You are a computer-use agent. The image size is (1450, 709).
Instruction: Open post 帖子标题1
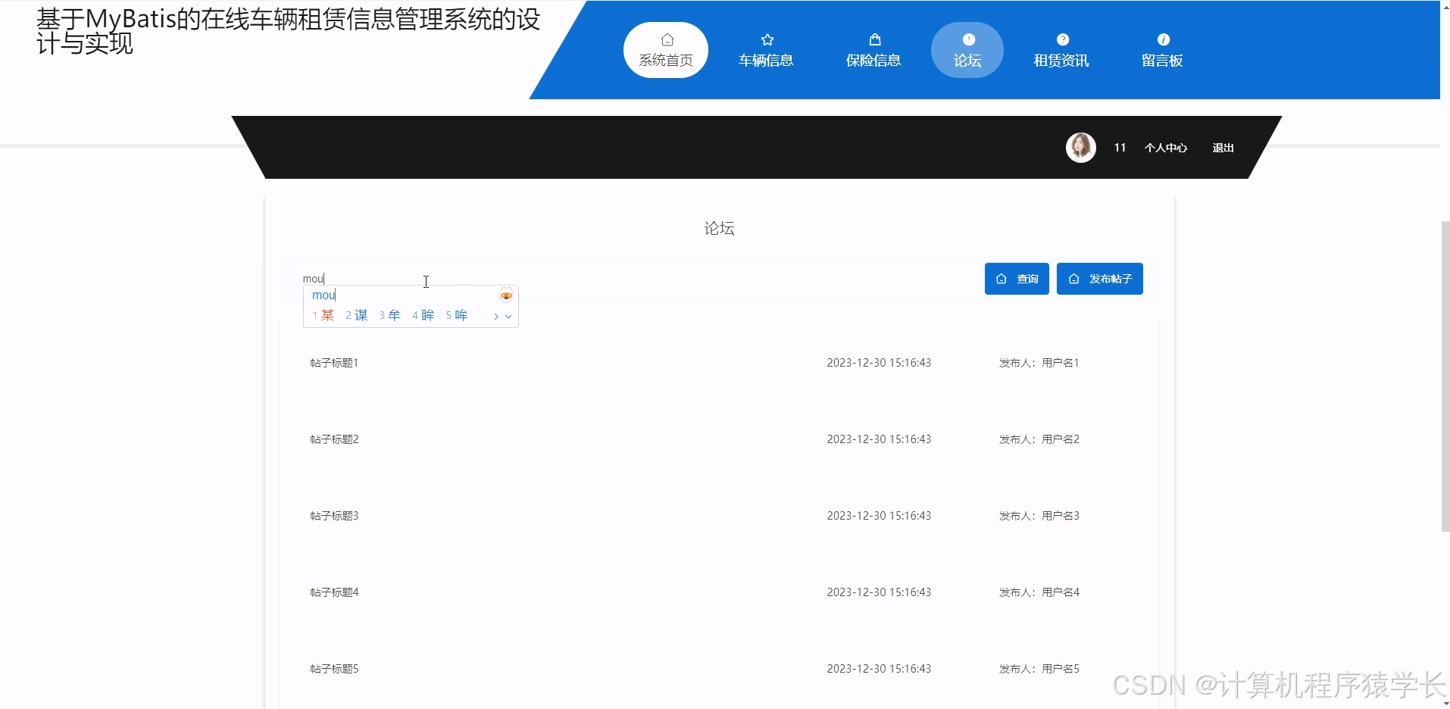(334, 363)
